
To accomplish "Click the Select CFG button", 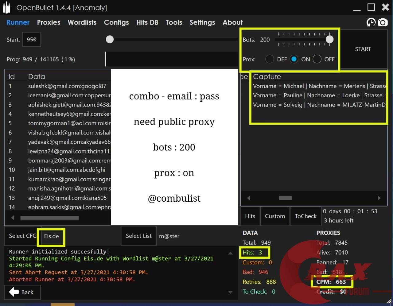I will coord(22,236).
